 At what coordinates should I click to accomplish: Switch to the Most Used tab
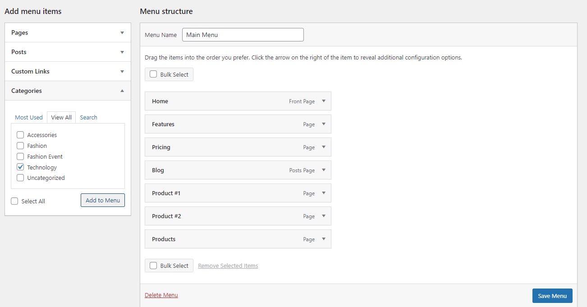[29, 117]
